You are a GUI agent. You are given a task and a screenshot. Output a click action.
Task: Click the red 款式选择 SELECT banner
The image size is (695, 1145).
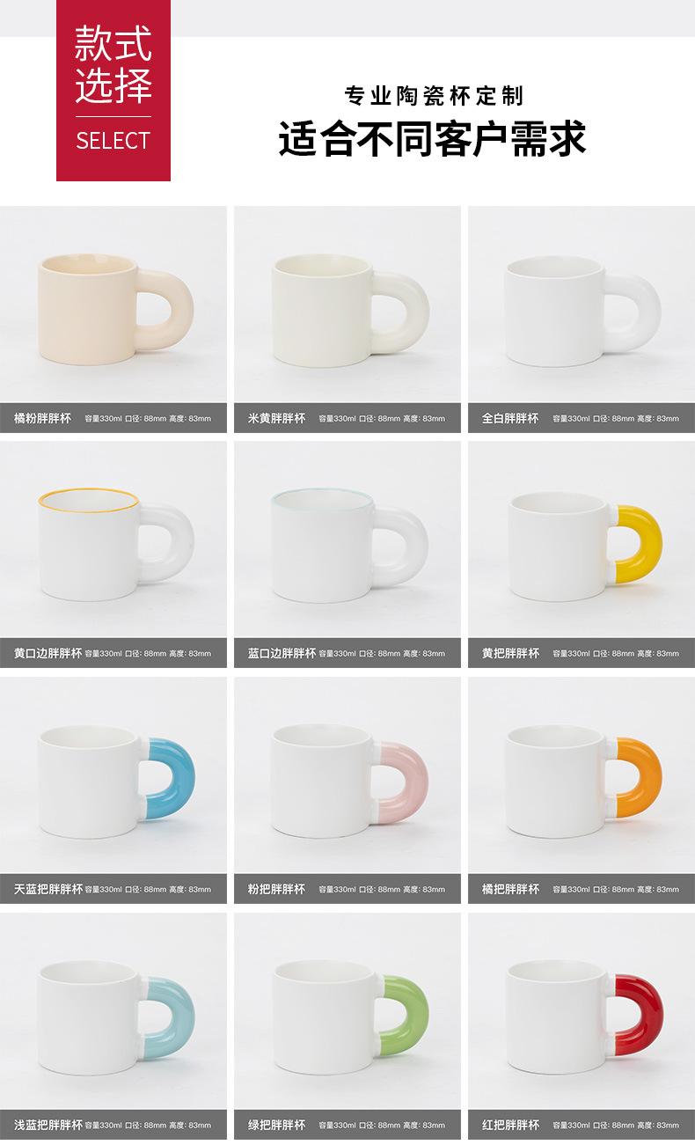(113, 91)
